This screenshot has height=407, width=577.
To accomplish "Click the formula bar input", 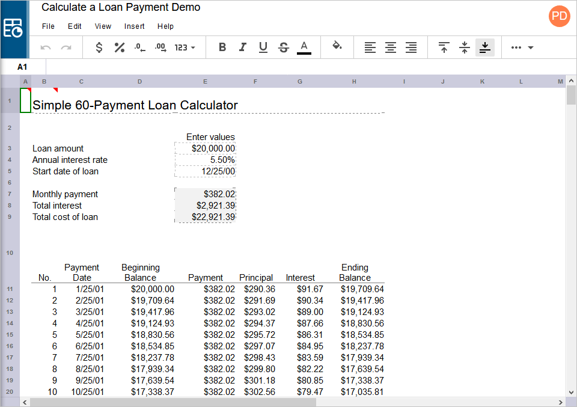I will (311, 67).
